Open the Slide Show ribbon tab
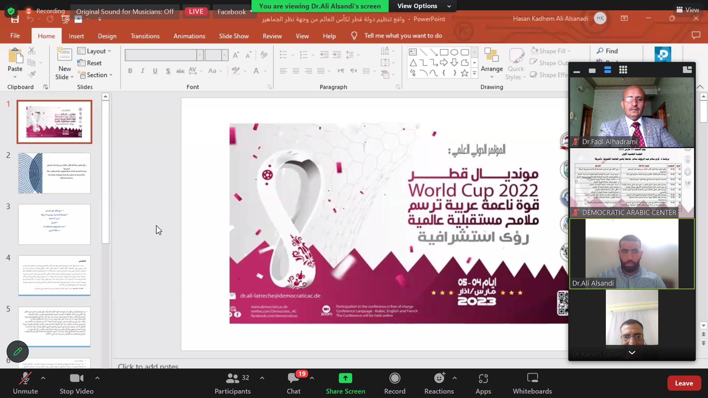The height and width of the screenshot is (398, 708). 233,36
